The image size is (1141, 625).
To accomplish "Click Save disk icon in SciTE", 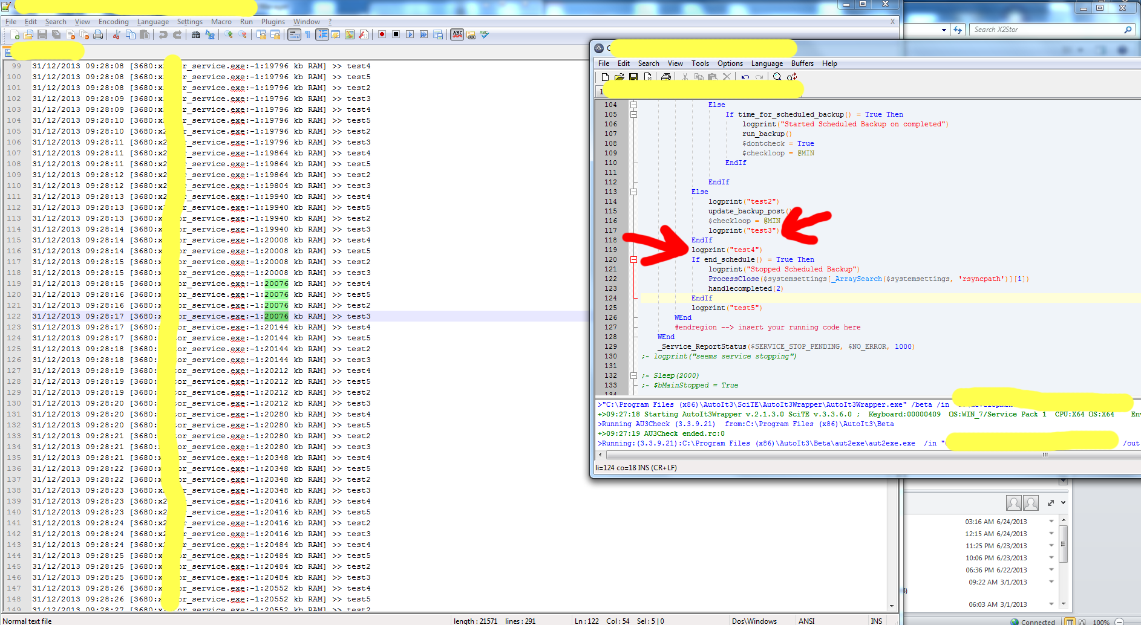I will click(633, 77).
